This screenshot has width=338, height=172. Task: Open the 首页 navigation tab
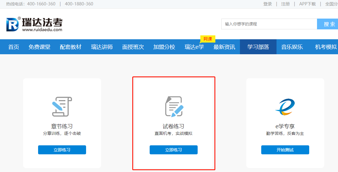(14, 47)
